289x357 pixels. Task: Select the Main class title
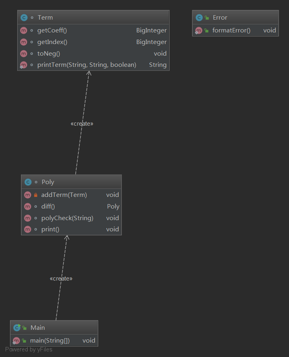pyautogui.click(x=38, y=328)
